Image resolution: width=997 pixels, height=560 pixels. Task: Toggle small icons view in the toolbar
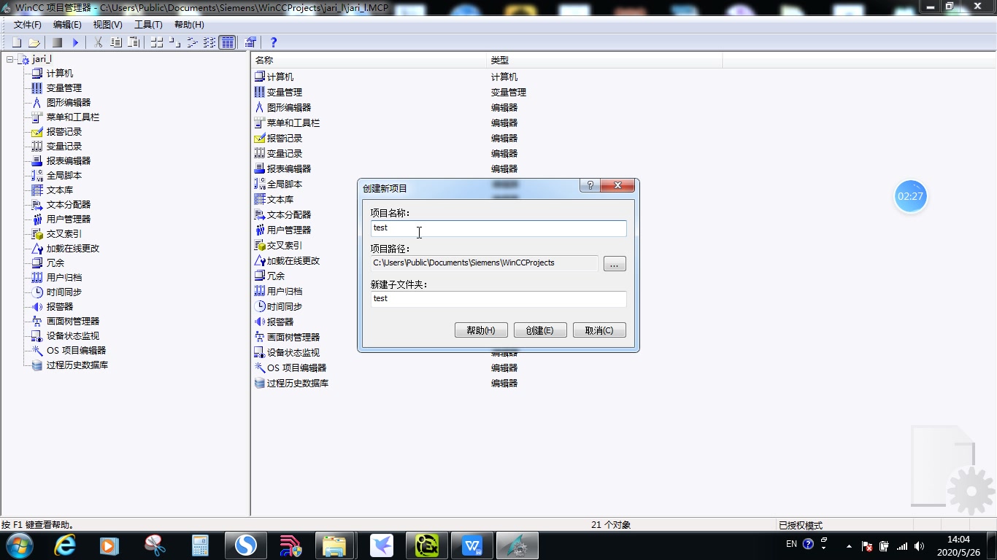point(174,42)
